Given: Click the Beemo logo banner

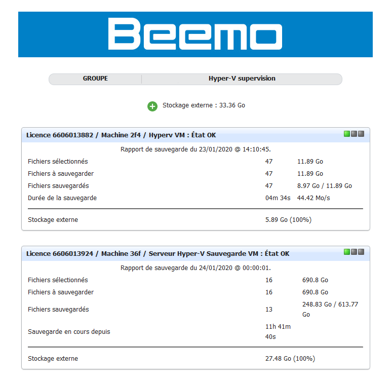Looking at the screenshot, I should tap(195, 34).
